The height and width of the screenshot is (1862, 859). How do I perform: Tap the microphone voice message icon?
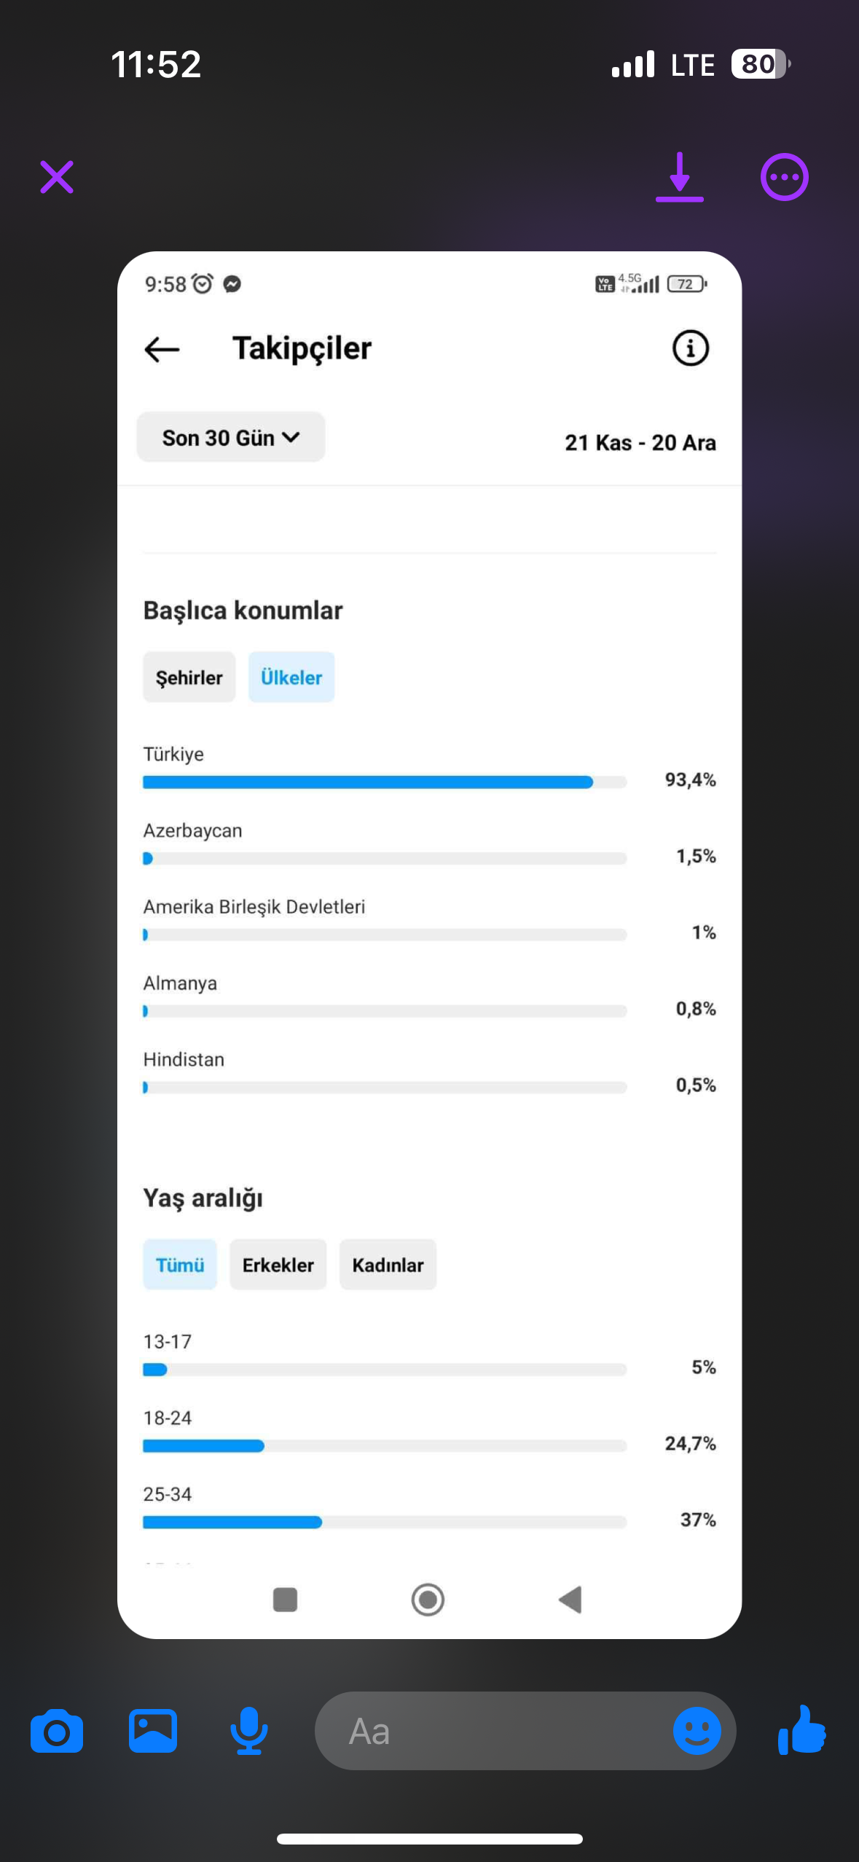point(249,1731)
